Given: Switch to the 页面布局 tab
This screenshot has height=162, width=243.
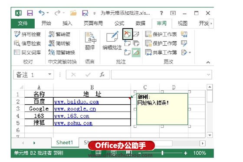Looking at the screenshot, I should 93,23.
